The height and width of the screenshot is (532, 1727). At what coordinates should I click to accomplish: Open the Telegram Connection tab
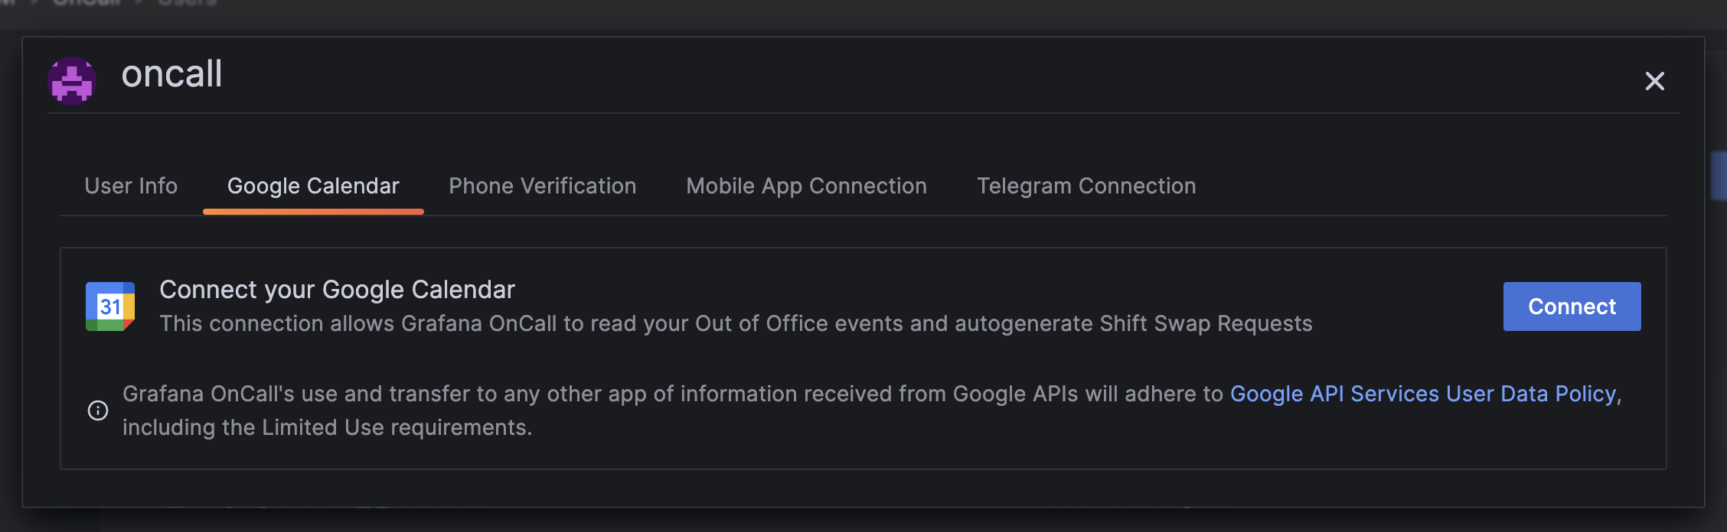[x=1085, y=186]
